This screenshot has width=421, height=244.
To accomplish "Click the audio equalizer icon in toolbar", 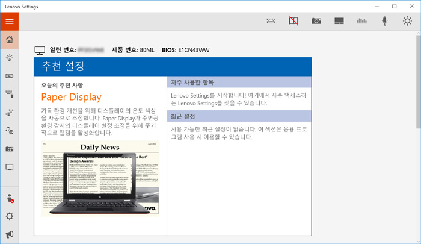I will (361, 21).
